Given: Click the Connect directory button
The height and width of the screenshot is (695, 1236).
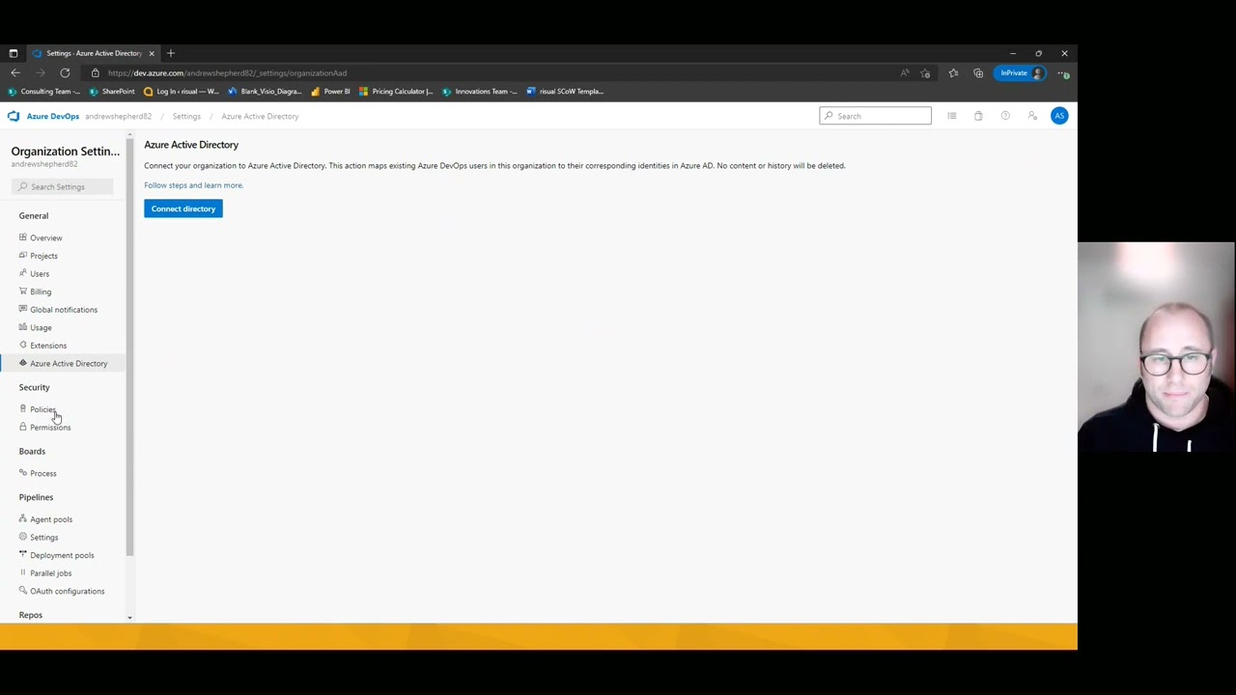Looking at the screenshot, I should tap(183, 208).
